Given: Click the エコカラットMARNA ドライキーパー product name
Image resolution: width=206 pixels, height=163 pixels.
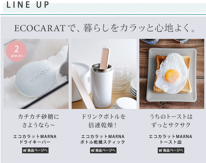Looking at the screenshot, I should 35,139.
